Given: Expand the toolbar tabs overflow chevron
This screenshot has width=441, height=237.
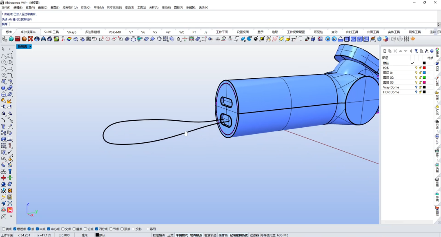Looking at the screenshot, I should click(x=435, y=32).
